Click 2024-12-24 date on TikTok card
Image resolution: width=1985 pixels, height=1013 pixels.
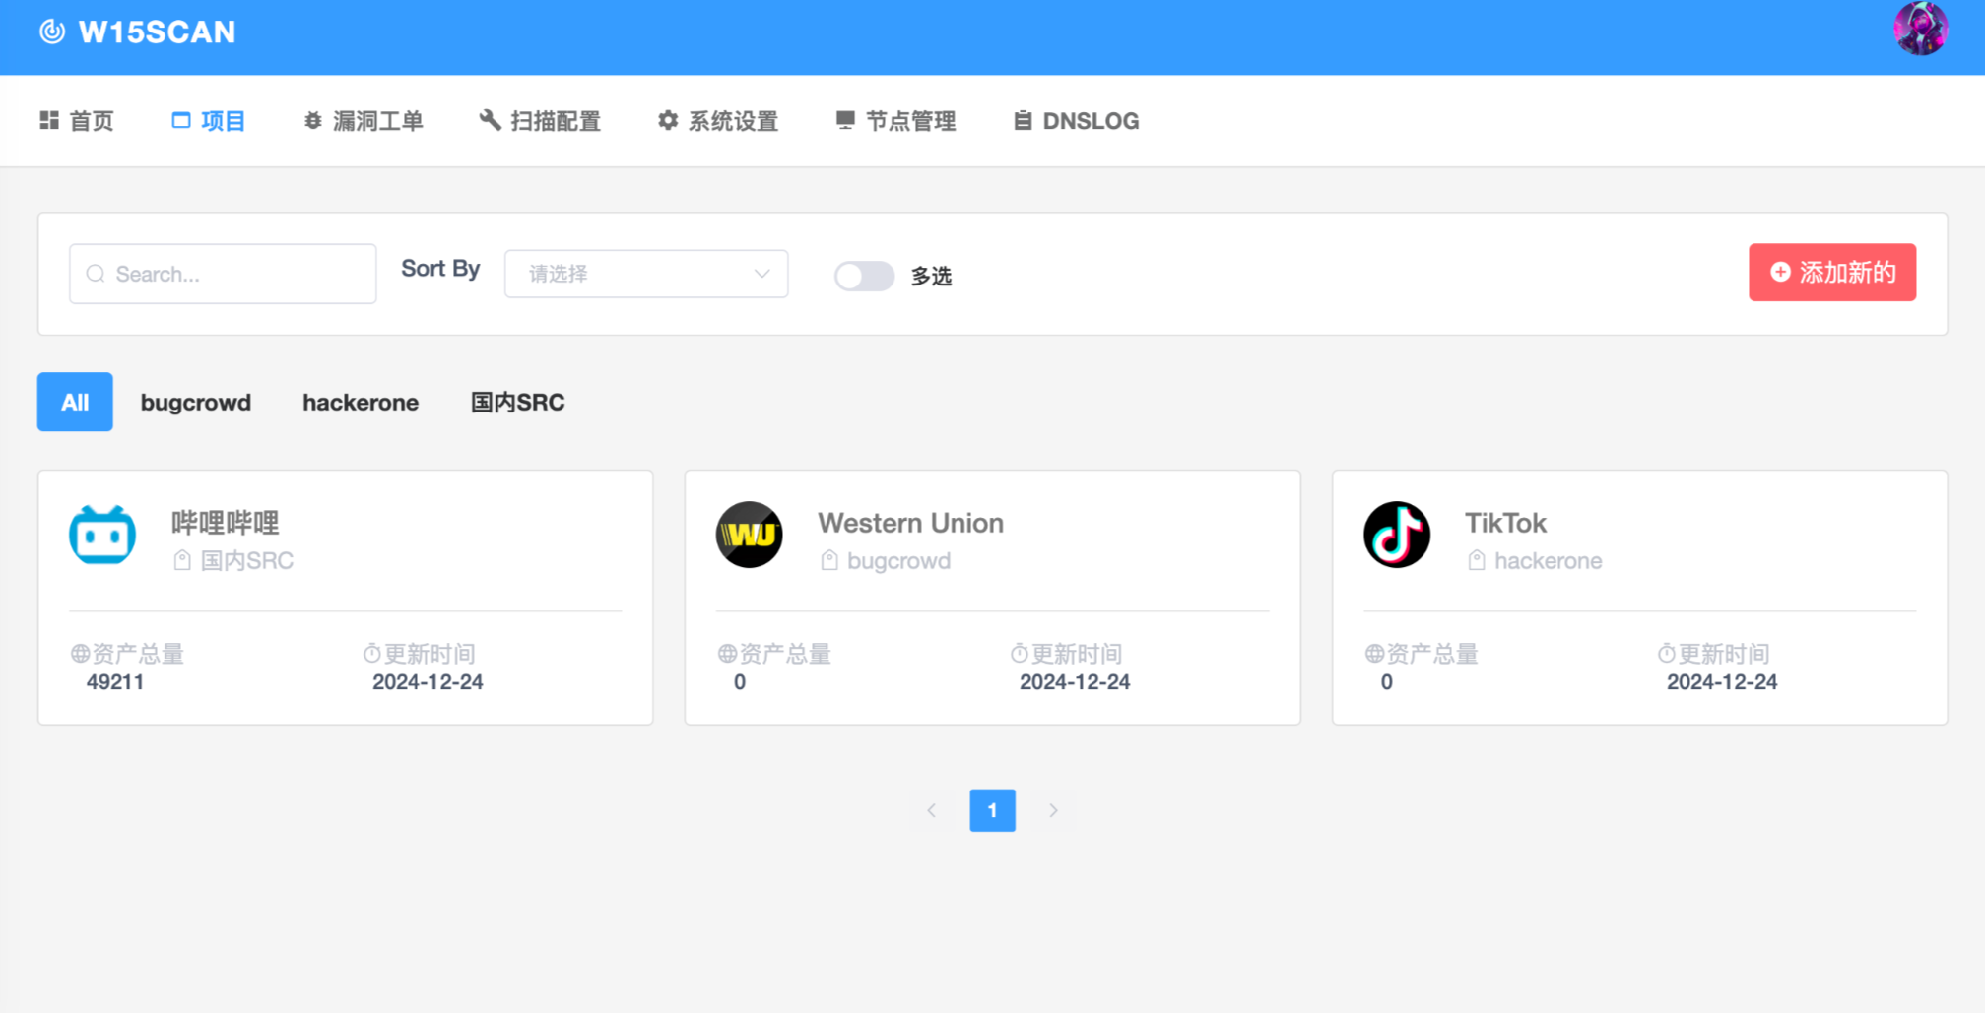(1722, 681)
